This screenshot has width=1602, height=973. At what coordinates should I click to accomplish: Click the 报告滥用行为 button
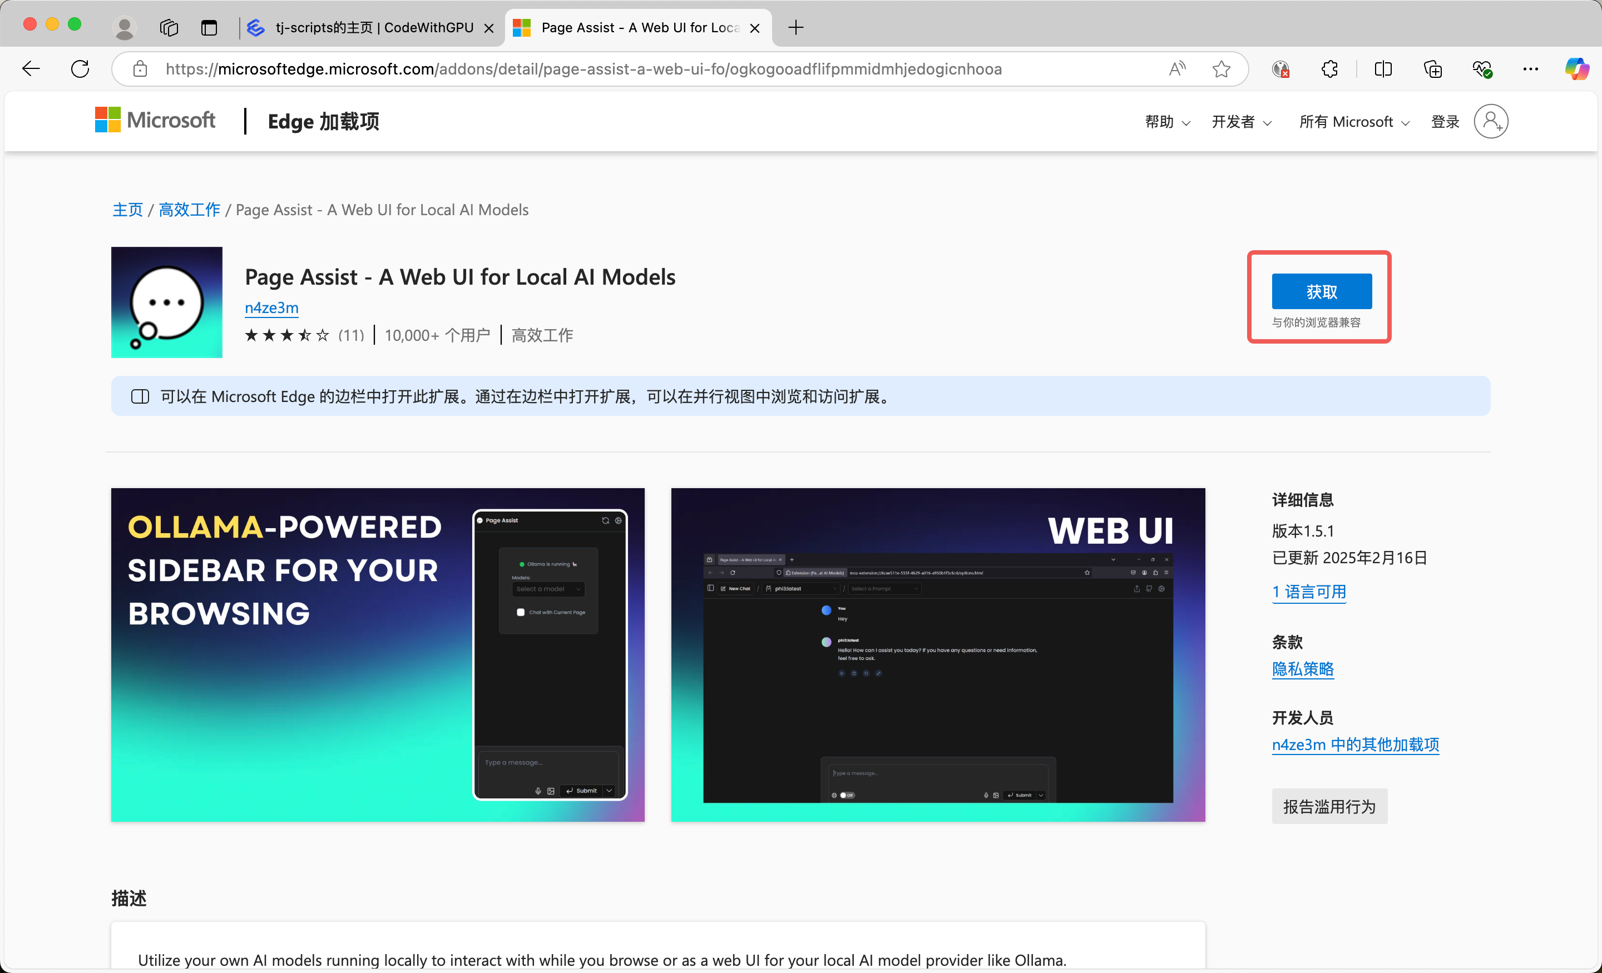coord(1329,806)
